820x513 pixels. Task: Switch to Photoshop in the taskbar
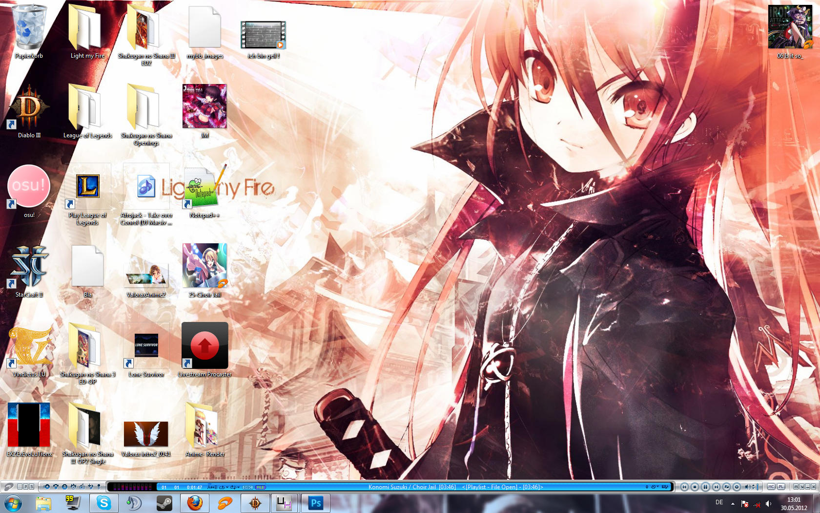[316, 503]
